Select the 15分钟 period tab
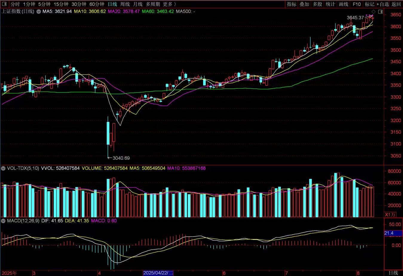The width and height of the screenshot is (403, 276). point(61,4)
